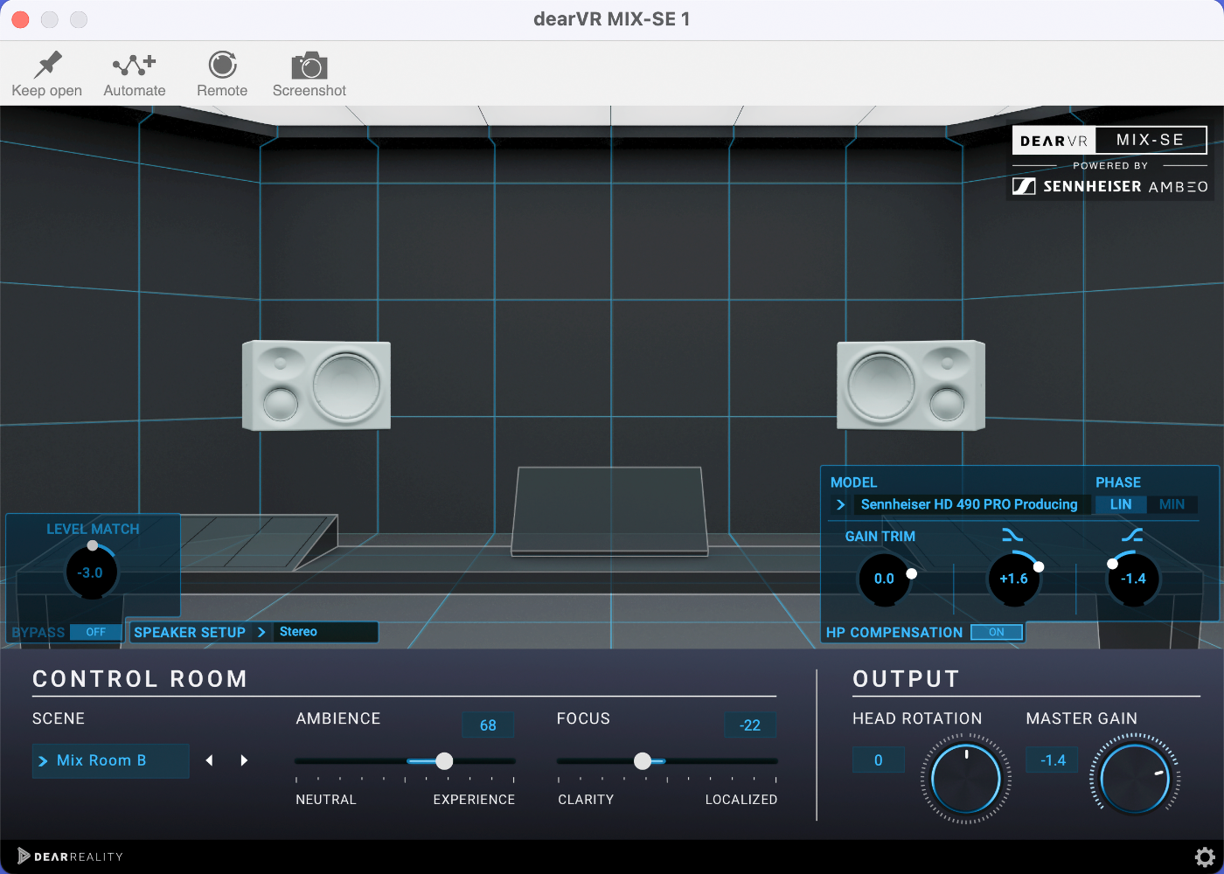Screen dimensions: 1224x874
Task: Click the FOCUS slider handle
Action: 643,761
